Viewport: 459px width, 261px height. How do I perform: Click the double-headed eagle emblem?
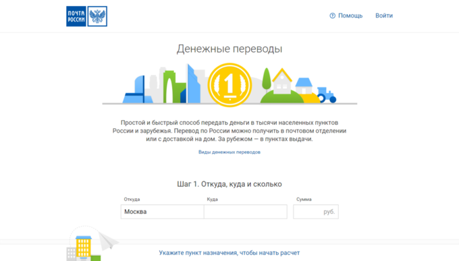97,16
